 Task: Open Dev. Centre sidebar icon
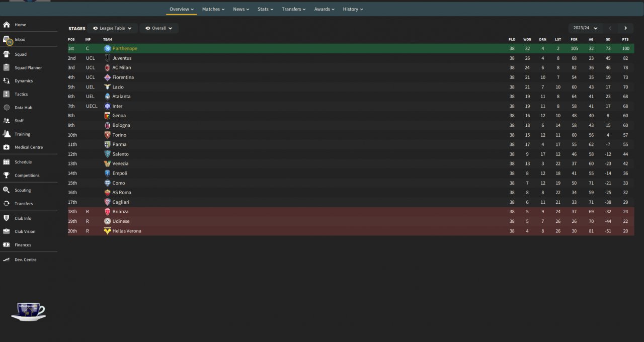click(x=7, y=260)
